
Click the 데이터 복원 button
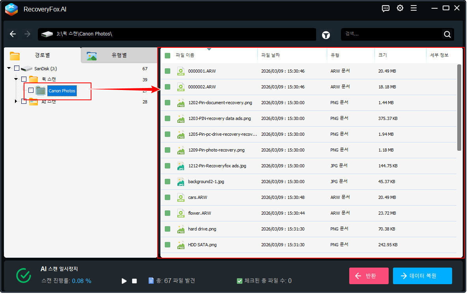click(422, 275)
